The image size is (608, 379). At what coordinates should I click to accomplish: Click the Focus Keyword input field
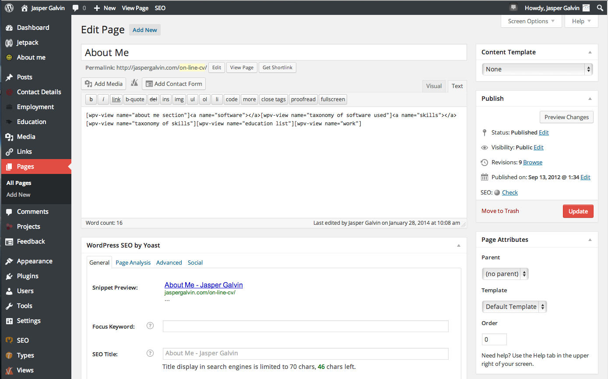coord(306,326)
